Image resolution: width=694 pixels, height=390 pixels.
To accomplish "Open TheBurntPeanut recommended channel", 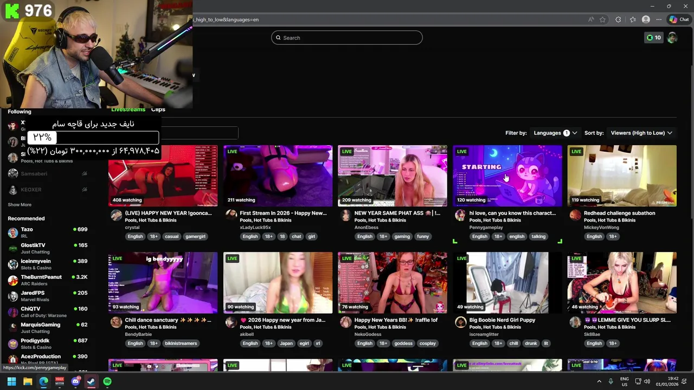I will click(x=48, y=280).
